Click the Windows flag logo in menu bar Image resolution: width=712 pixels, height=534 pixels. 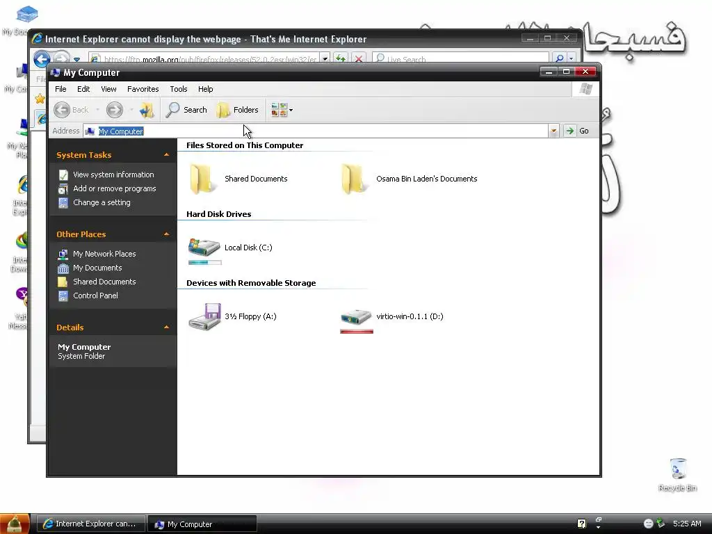click(x=585, y=89)
